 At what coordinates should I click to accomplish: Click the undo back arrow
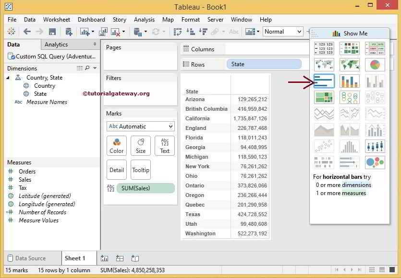tap(27, 32)
